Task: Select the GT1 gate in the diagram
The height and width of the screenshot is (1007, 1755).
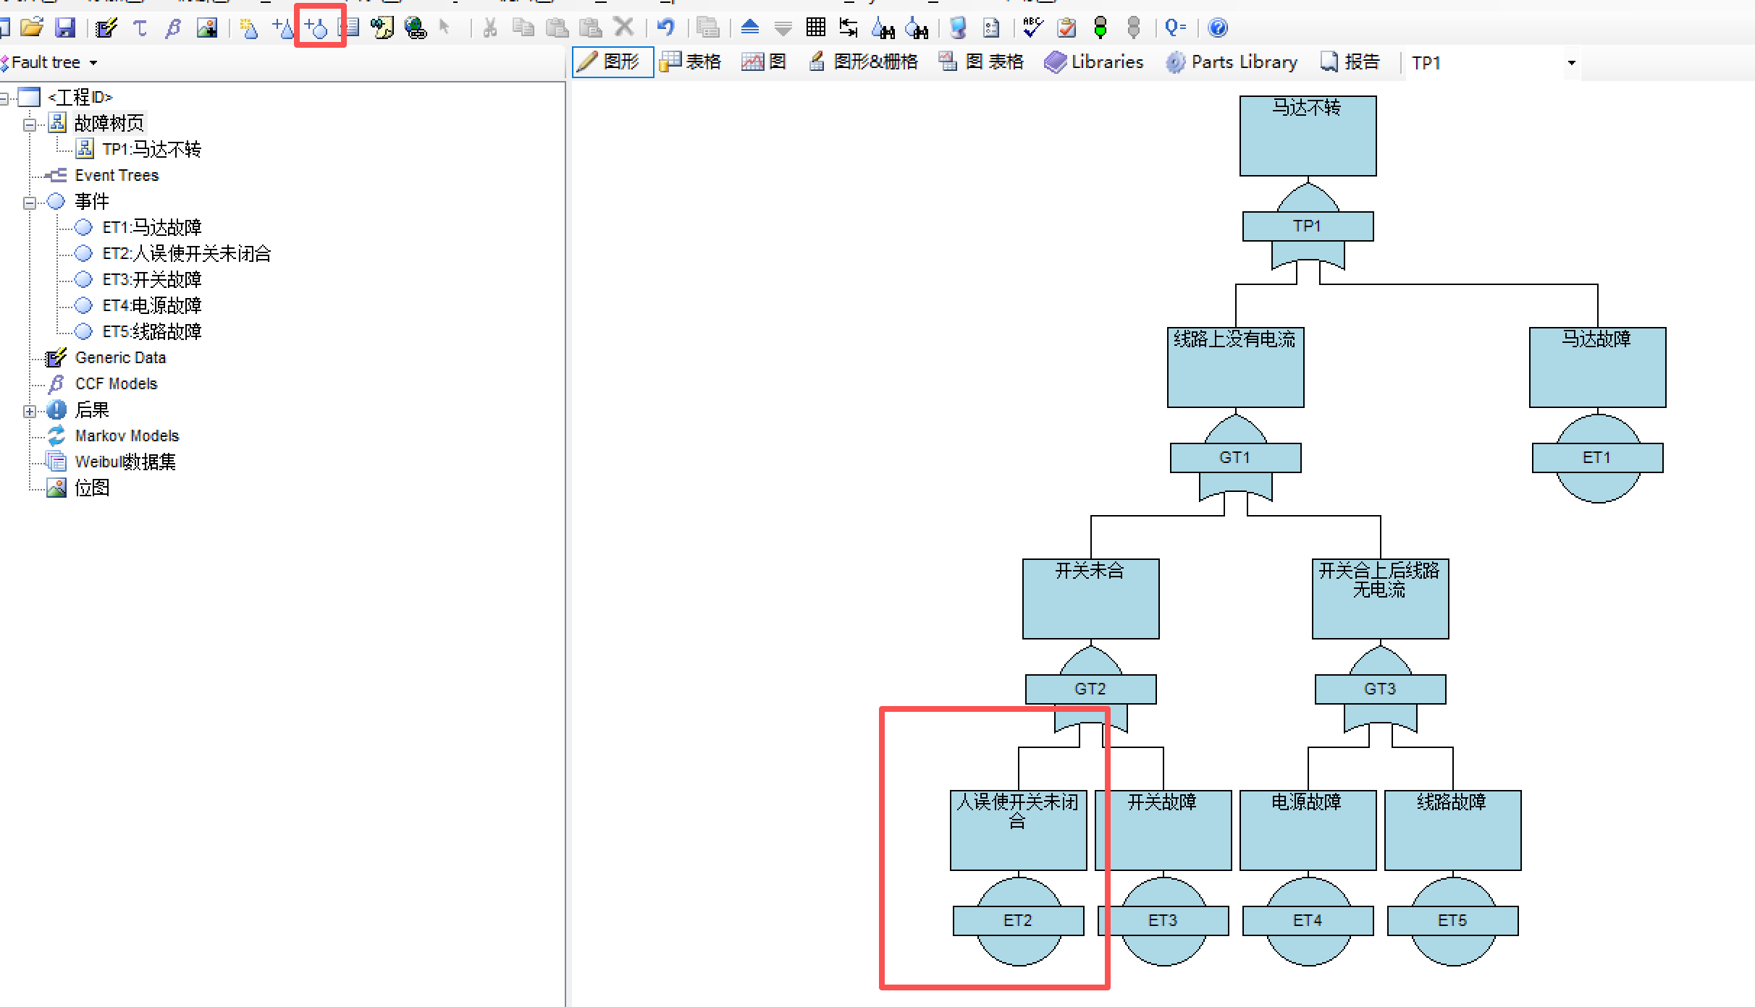Action: pyautogui.click(x=1235, y=458)
